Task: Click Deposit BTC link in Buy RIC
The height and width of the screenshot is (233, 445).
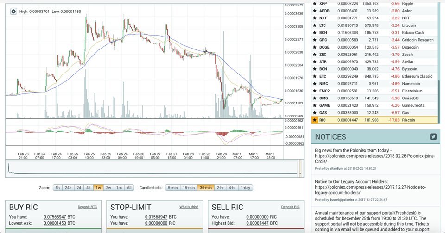Action: pyautogui.click(x=88, y=207)
